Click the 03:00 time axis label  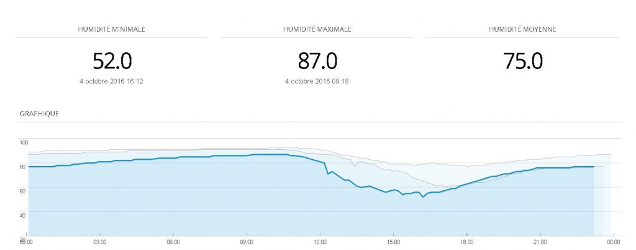[x=100, y=241]
